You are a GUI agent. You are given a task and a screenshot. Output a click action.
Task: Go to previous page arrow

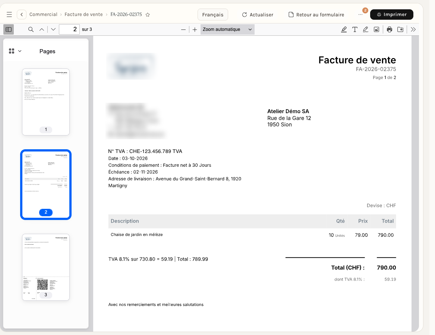pos(42,29)
